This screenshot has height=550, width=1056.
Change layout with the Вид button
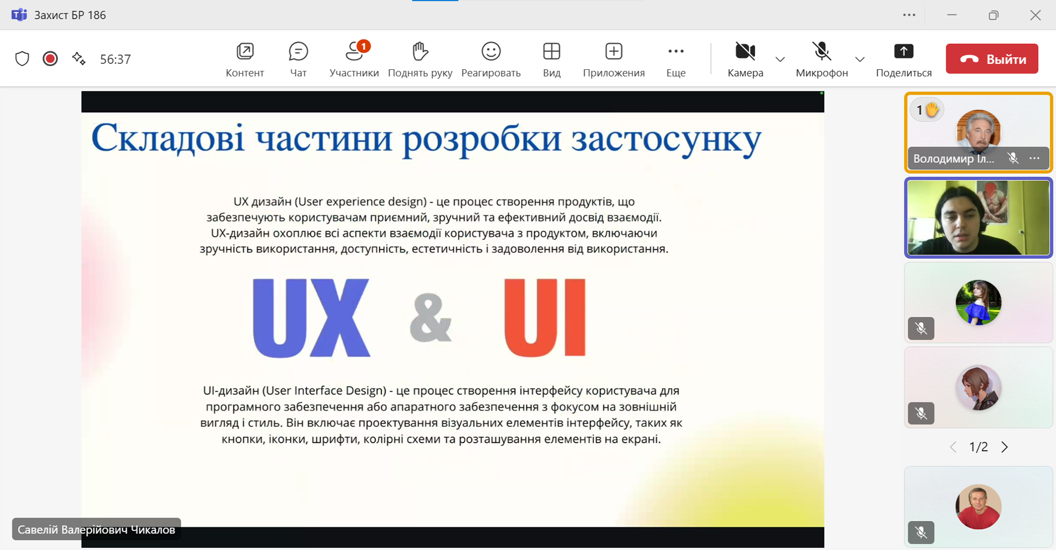[x=552, y=59]
